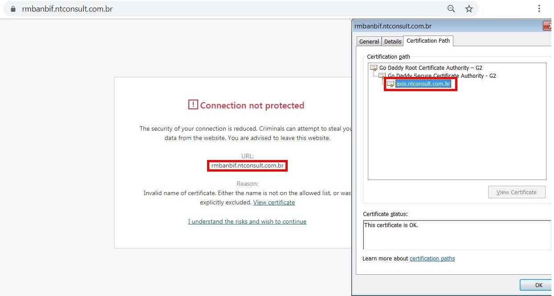The height and width of the screenshot is (296, 554).
Task: Switch to the General tab
Action: pyautogui.click(x=369, y=41)
